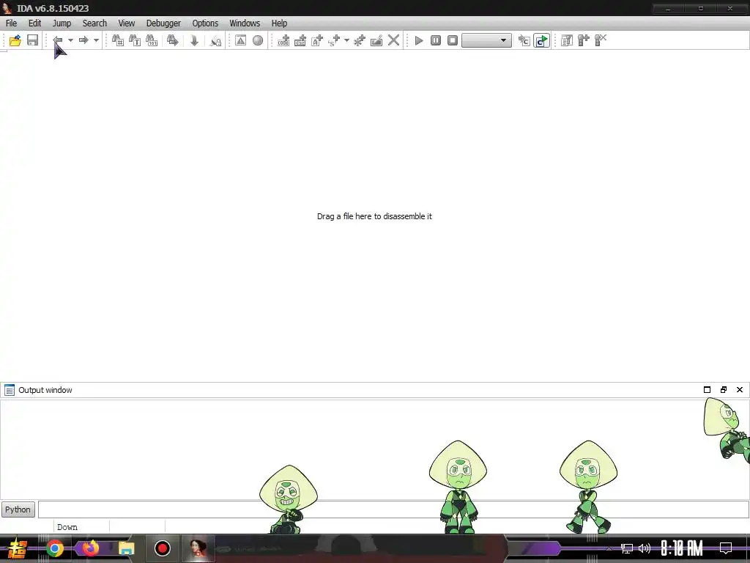Image resolution: width=750 pixels, height=563 pixels.
Task: Close the Output window panel
Action: (x=740, y=390)
